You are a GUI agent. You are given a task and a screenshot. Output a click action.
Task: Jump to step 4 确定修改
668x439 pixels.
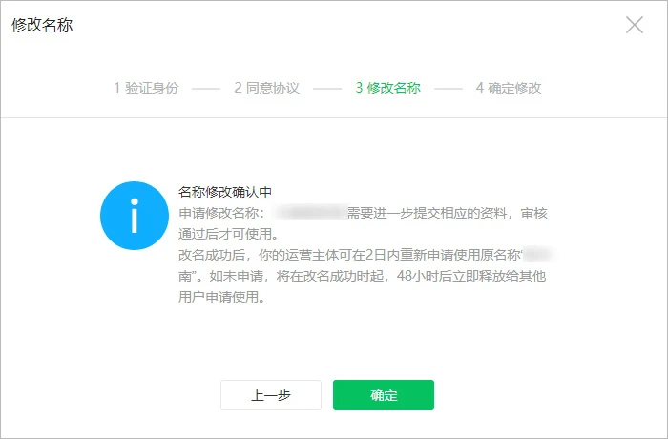pyautogui.click(x=509, y=88)
